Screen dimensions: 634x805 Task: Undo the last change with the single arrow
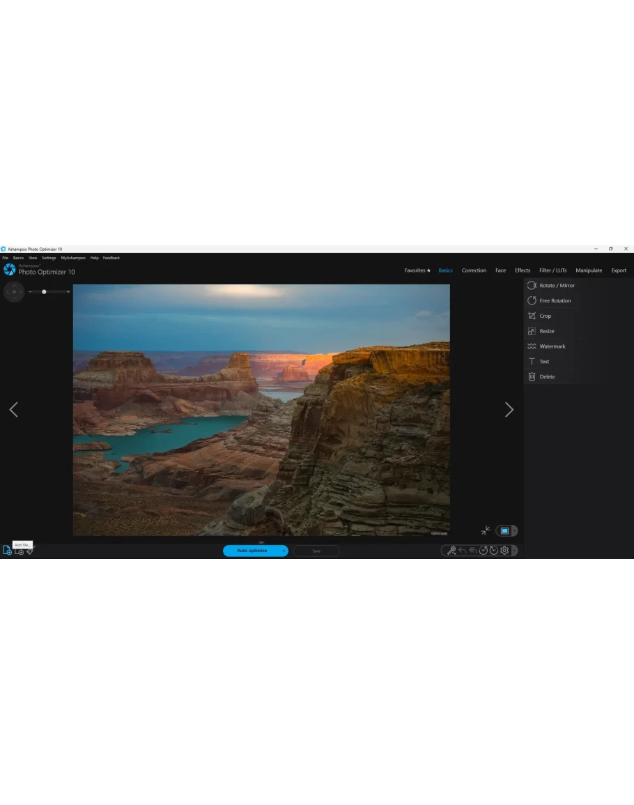(462, 551)
